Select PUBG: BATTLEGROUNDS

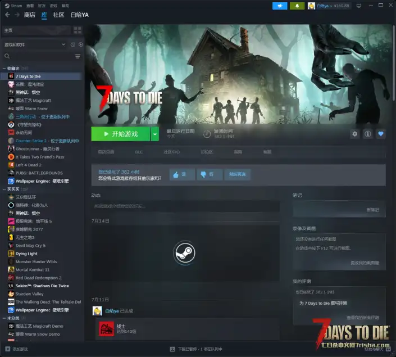[x=35, y=173]
